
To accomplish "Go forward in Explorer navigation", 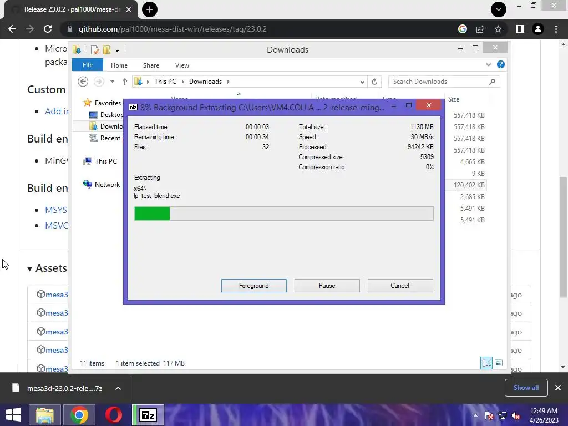I will pos(99,82).
